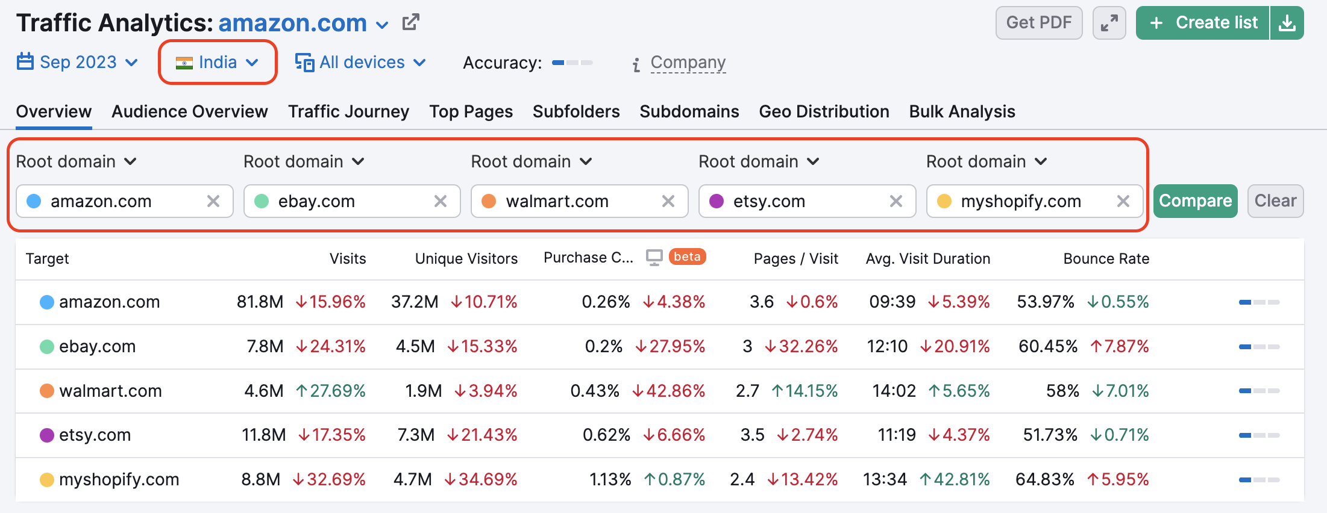1327x513 pixels.
Task: Click amazon.com in the Target column
Action: tap(109, 302)
